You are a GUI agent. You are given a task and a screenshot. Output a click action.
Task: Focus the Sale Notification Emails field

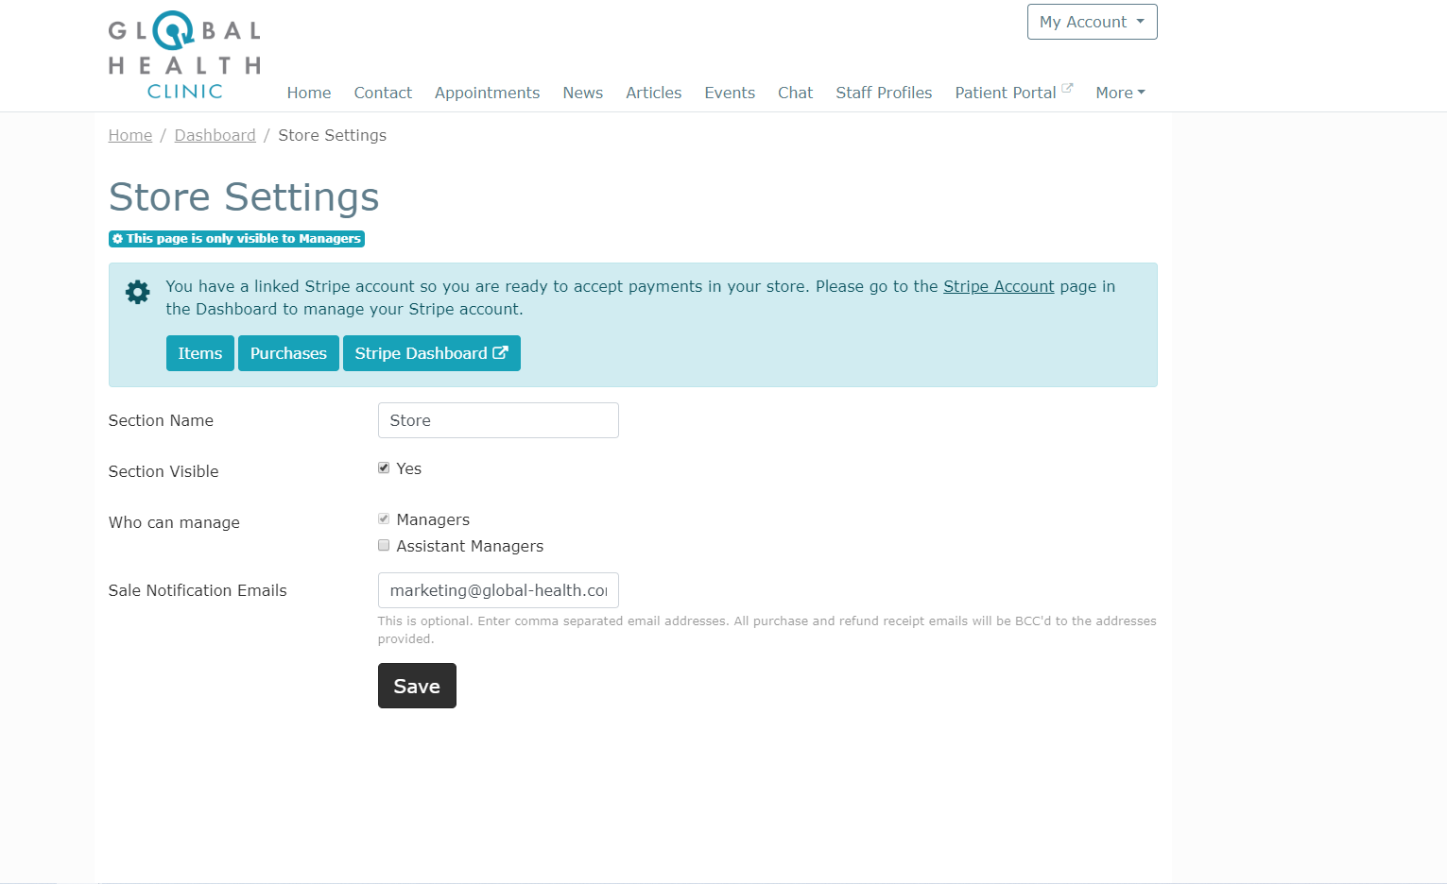tap(498, 590)
